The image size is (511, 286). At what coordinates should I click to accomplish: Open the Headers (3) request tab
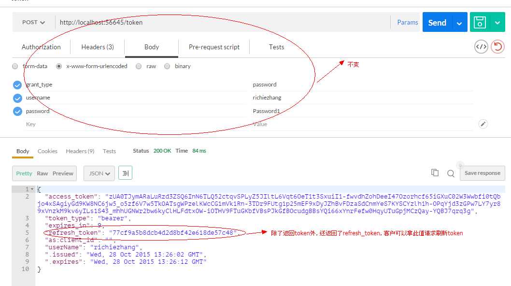pos(98,47)
